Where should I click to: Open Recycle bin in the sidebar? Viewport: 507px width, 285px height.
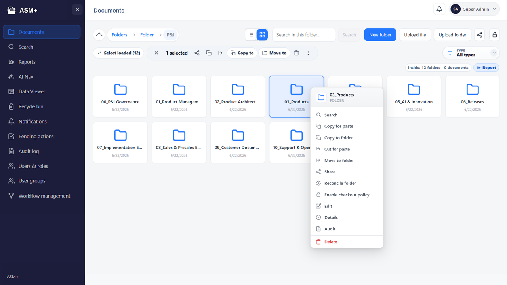tap(42, 106)
